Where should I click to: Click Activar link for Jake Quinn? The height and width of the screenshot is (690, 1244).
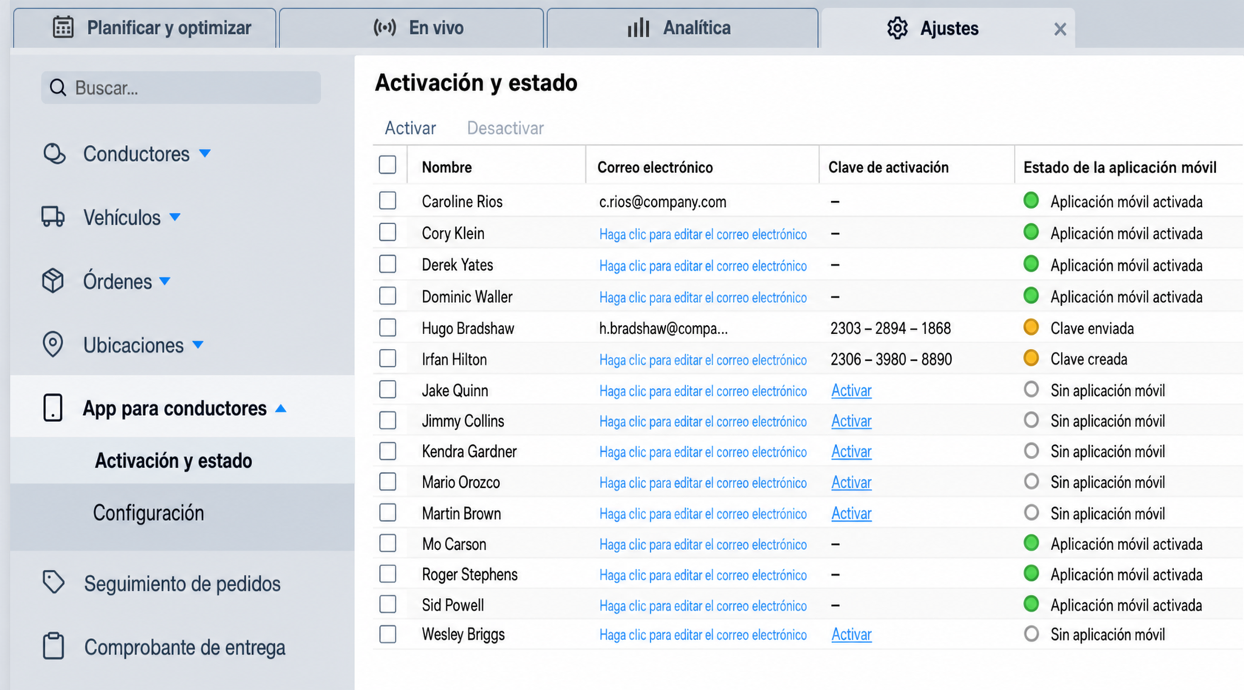pos(851,390)
